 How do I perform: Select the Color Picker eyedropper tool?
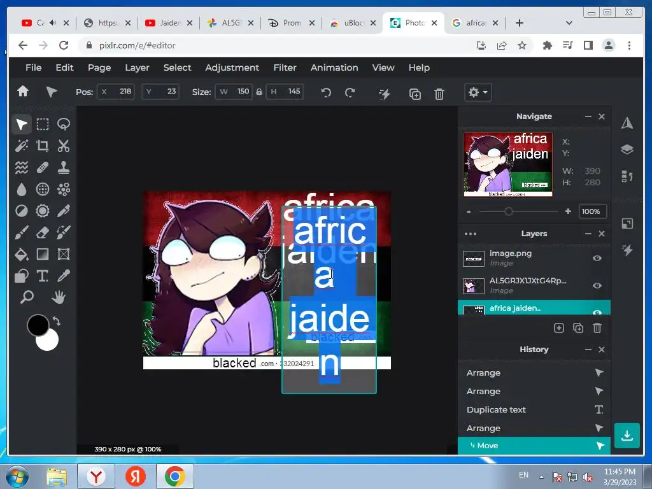click(64, 276)
